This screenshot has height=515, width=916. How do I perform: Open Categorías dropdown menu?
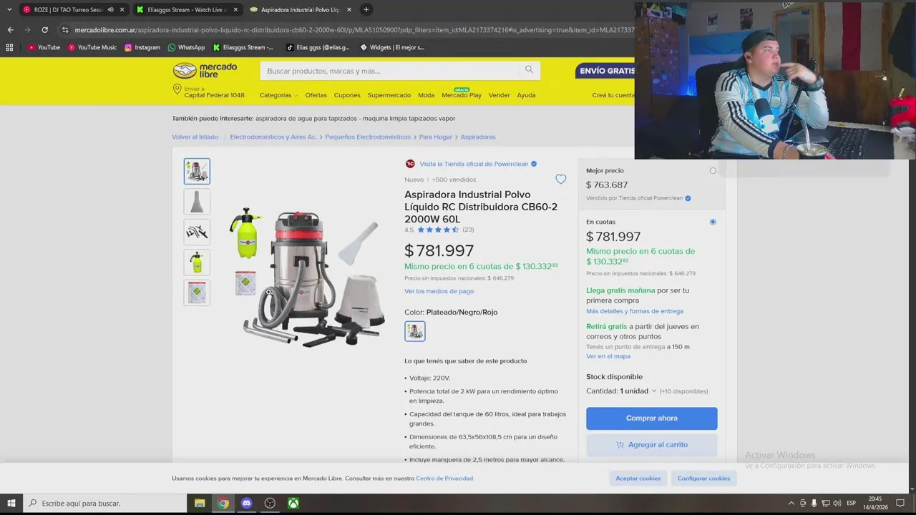coord(278,95)
